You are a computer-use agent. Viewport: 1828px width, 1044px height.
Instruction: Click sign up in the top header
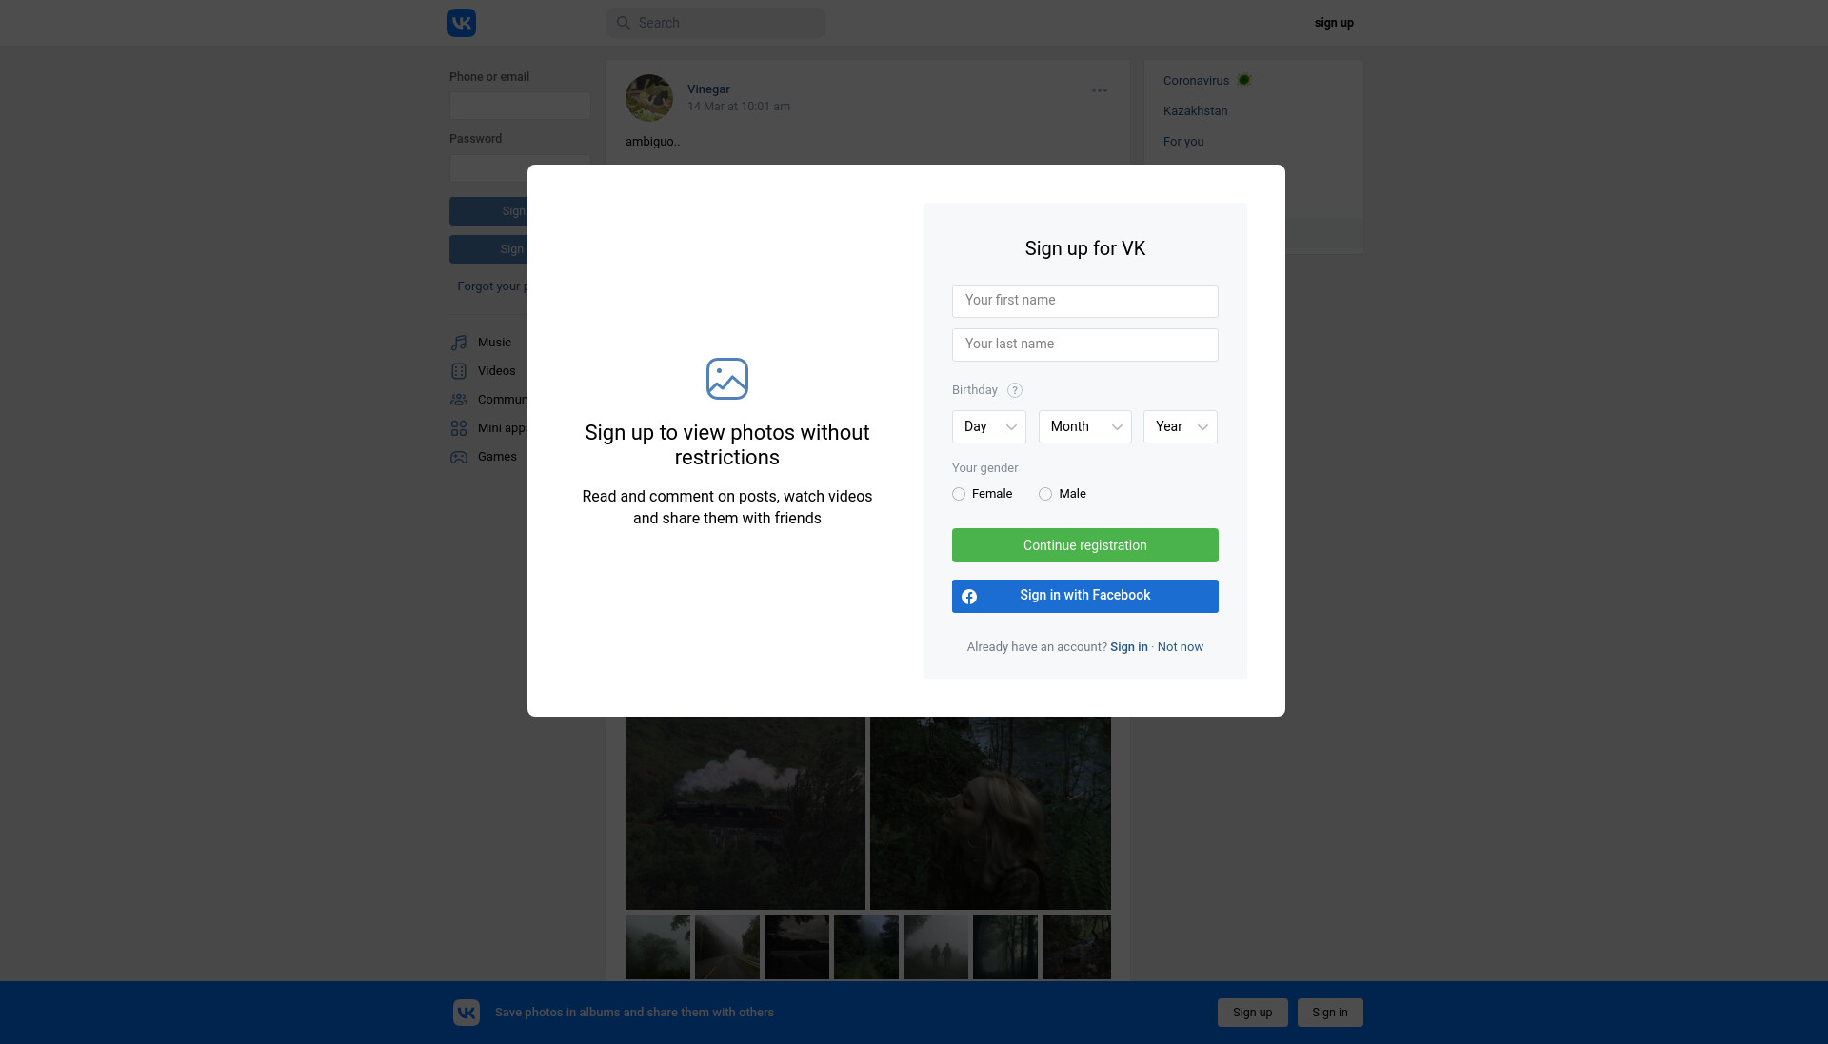click(x=1334, y=23)
